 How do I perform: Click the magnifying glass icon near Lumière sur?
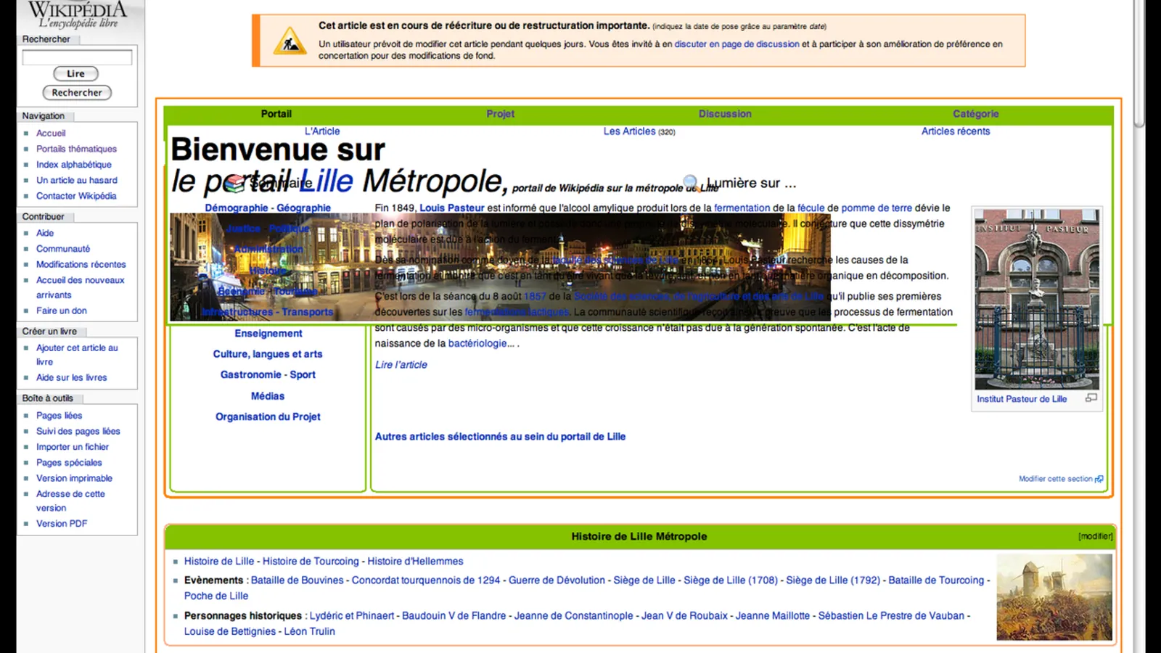[x=691, y=182]
